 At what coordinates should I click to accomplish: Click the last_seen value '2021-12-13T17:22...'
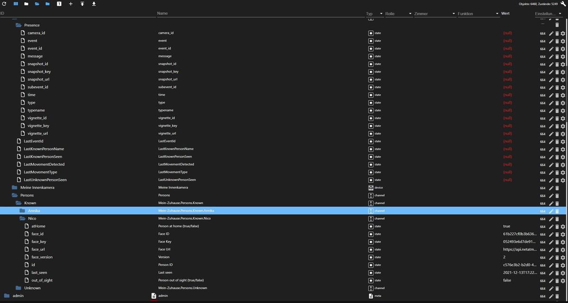pyautogui.click(x=520, y=273)
